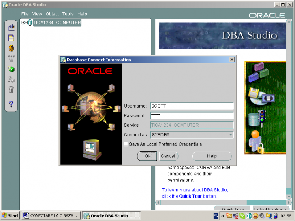Open the Tools menu
Viewport: 295px width, 221px height.
68,14
